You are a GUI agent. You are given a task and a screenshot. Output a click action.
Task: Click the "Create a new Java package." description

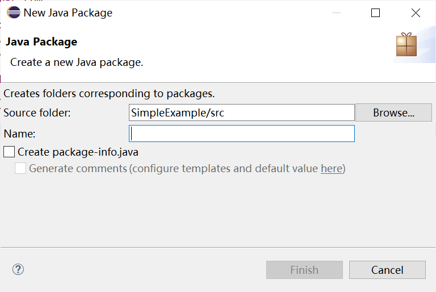pyautogui.click(x=77, y=62)
